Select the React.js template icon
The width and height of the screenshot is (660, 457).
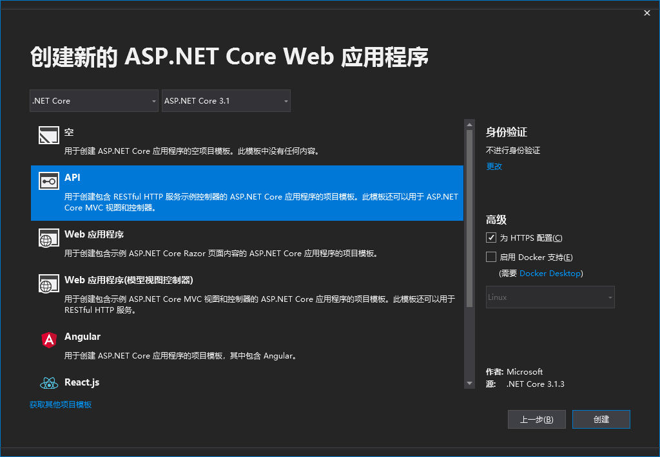48,382
